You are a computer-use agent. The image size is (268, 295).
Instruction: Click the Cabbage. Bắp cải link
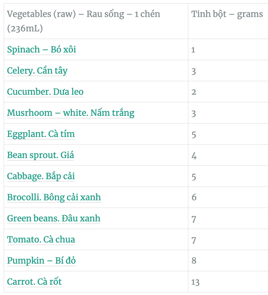coord(41,176)
